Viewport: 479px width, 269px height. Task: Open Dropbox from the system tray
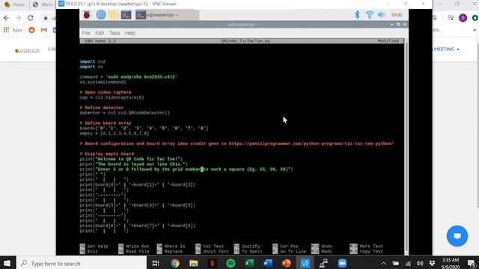point(432,263)
